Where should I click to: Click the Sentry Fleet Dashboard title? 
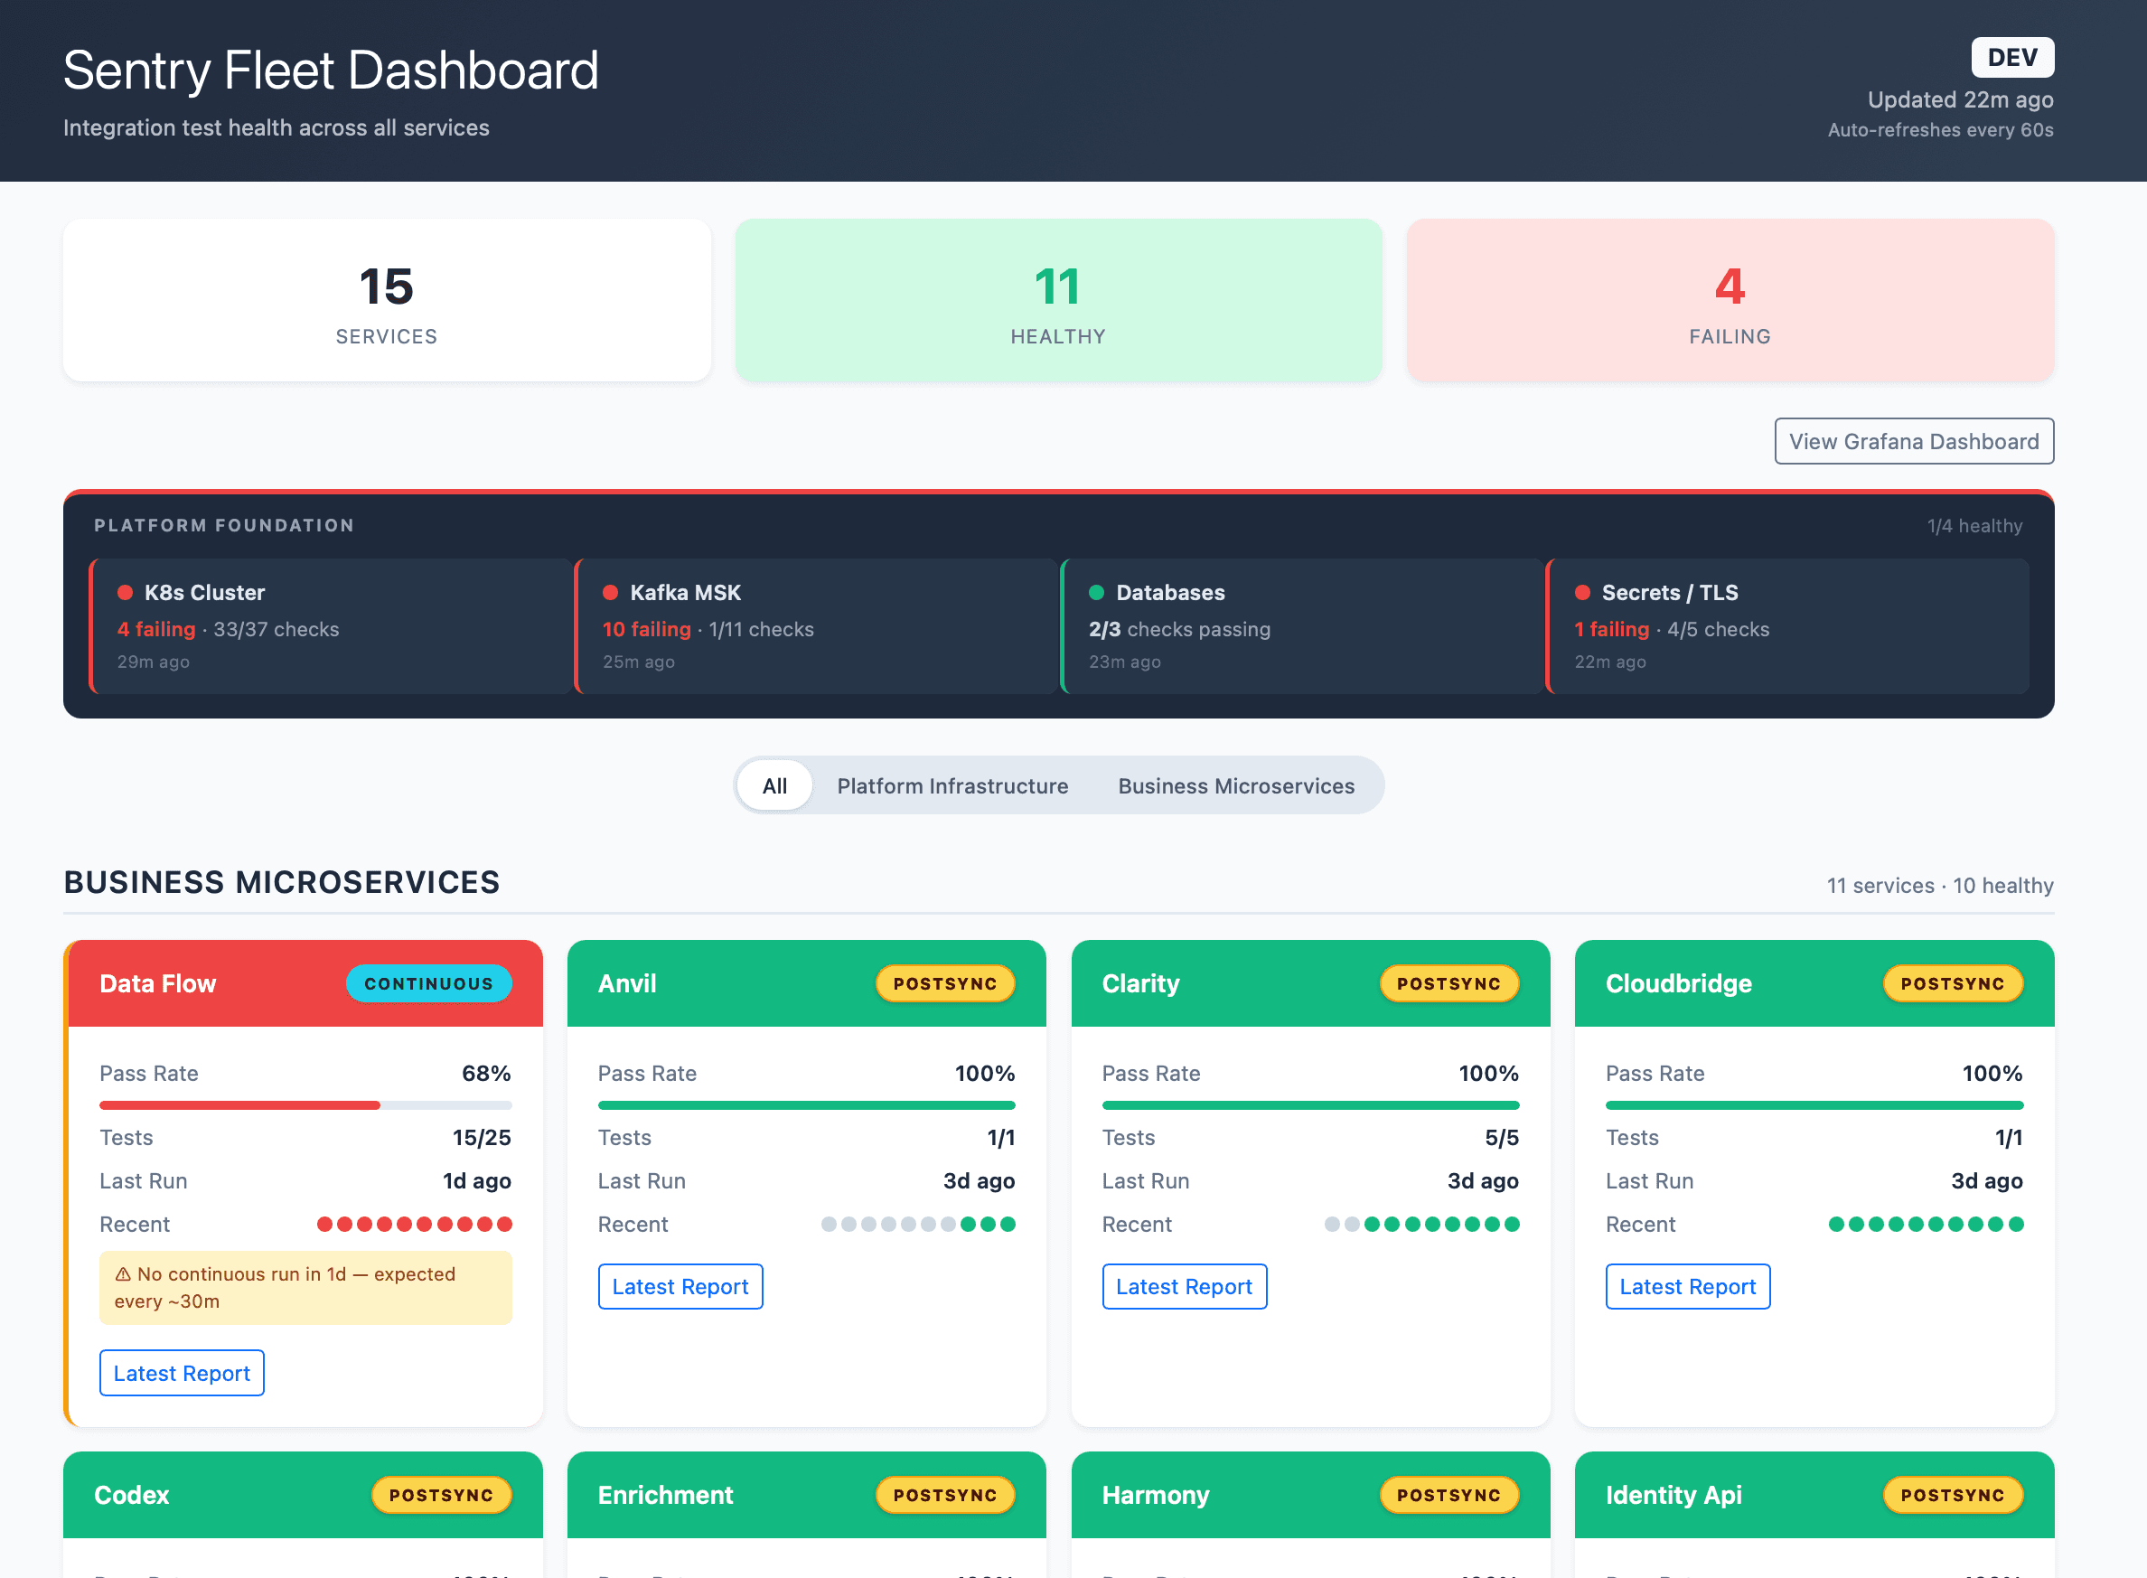331,70
